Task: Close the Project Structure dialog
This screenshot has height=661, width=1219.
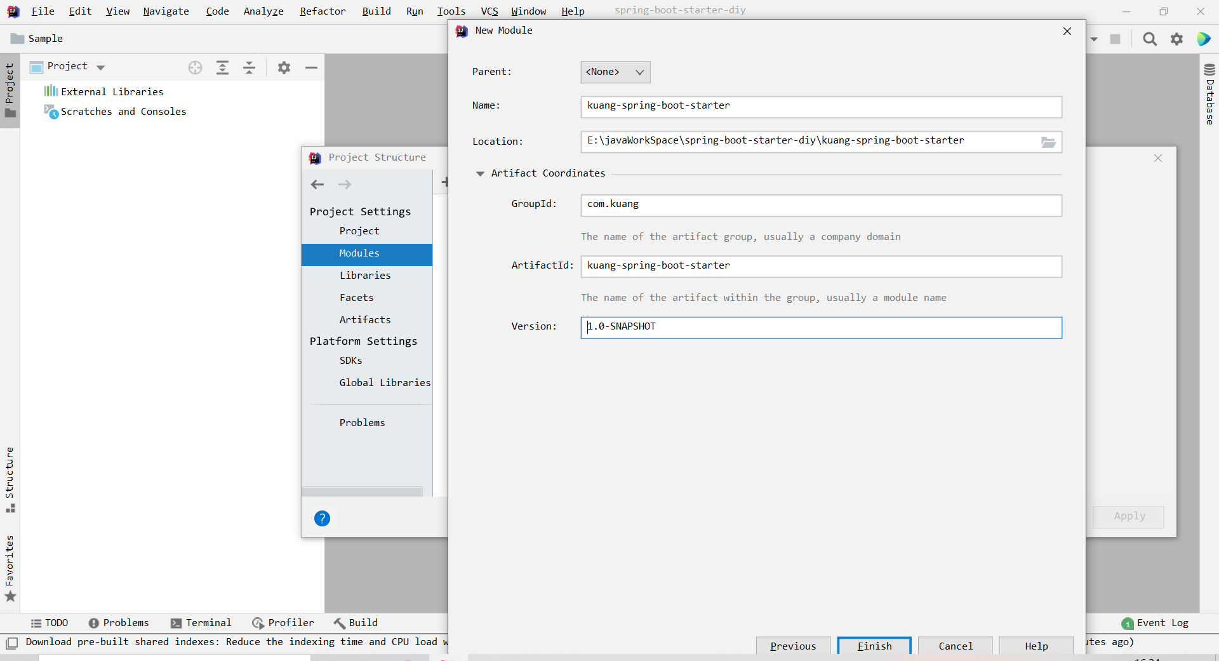Action: pos(1158,158)
